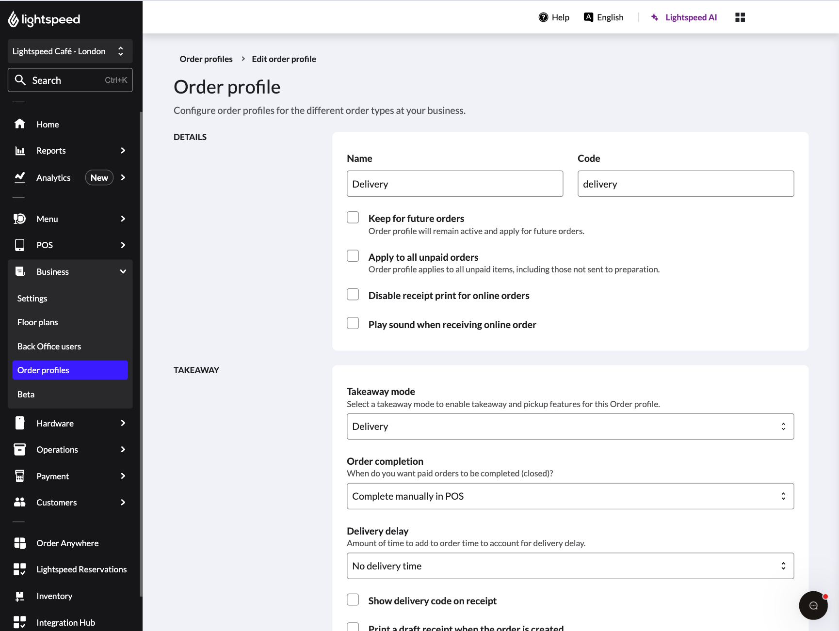Open the chat support bubble
The width and height of the screenshot is (839, 631).
click(x=813, y=605)
